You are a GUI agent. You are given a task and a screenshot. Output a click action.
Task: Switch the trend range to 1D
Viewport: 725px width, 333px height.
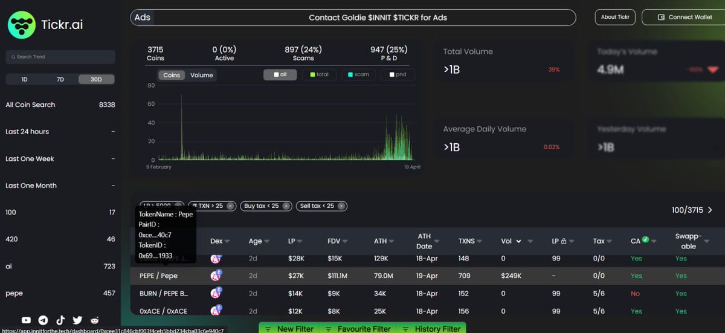click(24, 79)
